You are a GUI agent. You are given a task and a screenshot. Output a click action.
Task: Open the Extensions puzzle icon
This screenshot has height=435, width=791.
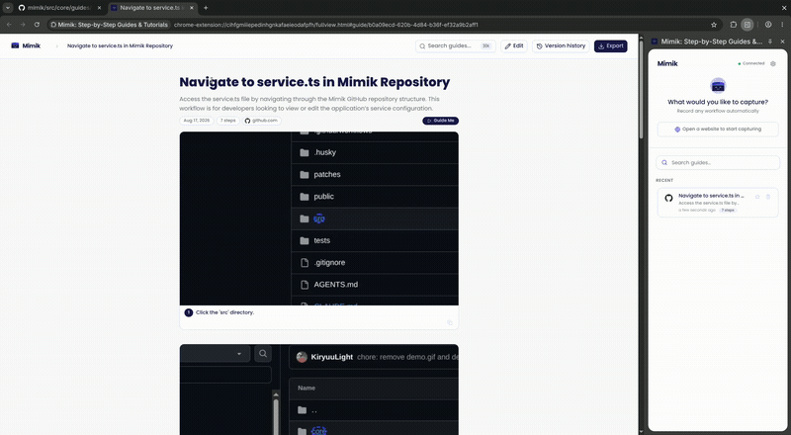click(x=733, y=25)
